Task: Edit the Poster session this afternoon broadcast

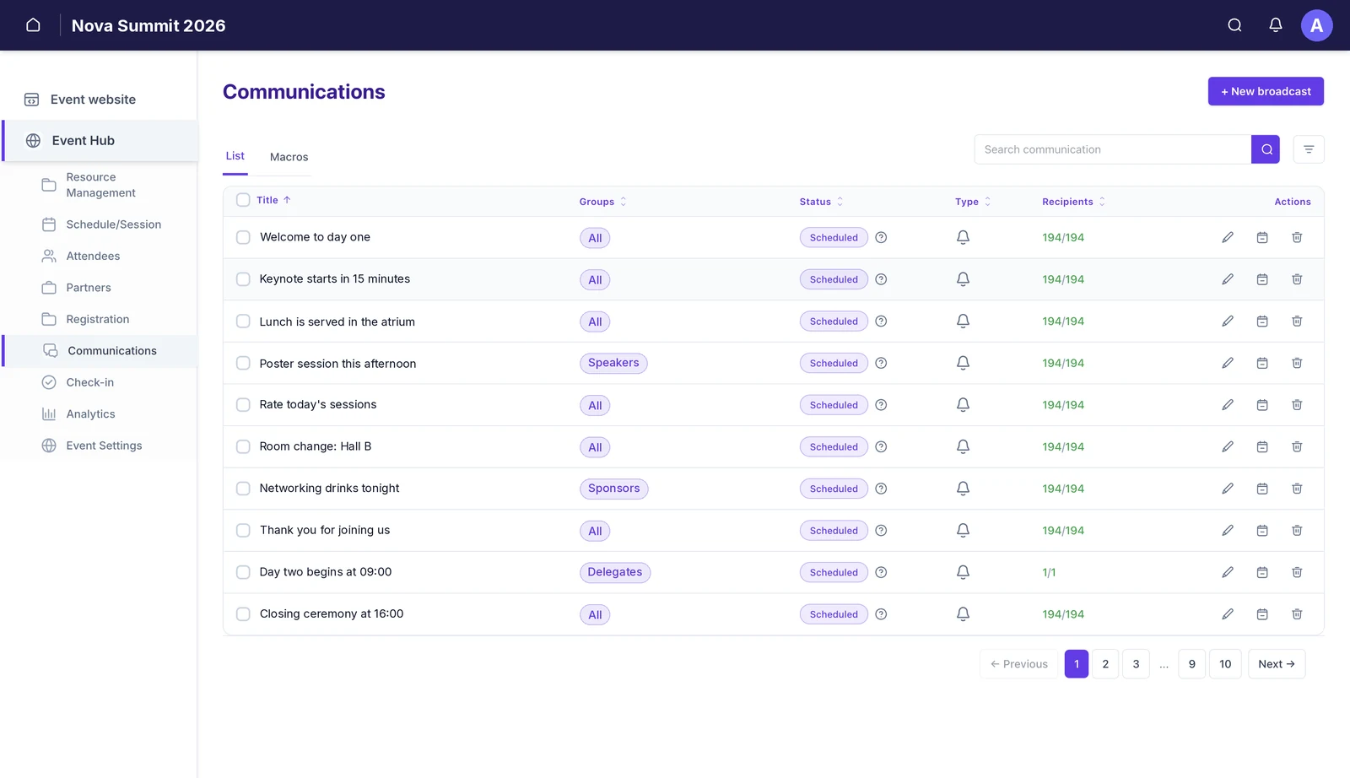Action: point(1228,363)
